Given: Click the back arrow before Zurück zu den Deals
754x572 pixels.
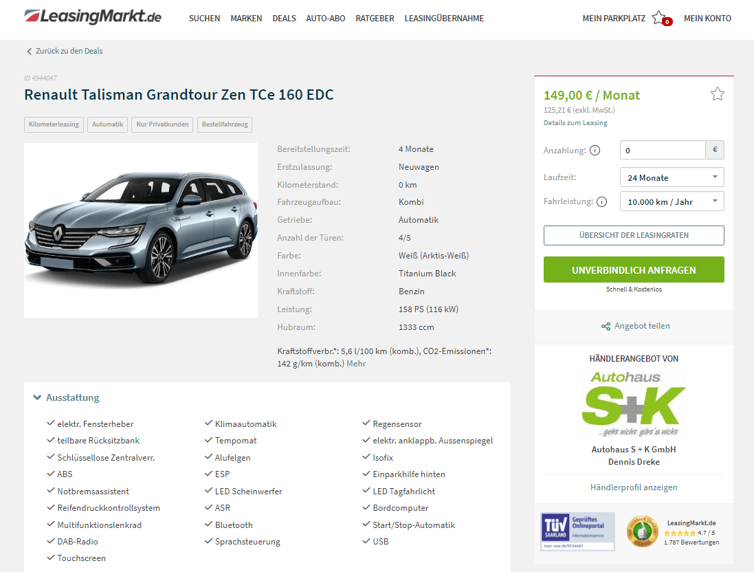Looking at the screenshot, I should (x=29, y=52).
